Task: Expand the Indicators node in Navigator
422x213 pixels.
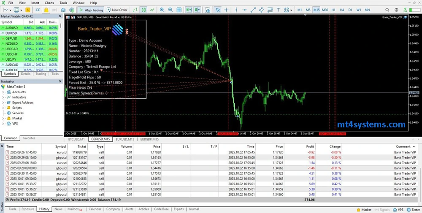Action: click(x=3, y=97)
